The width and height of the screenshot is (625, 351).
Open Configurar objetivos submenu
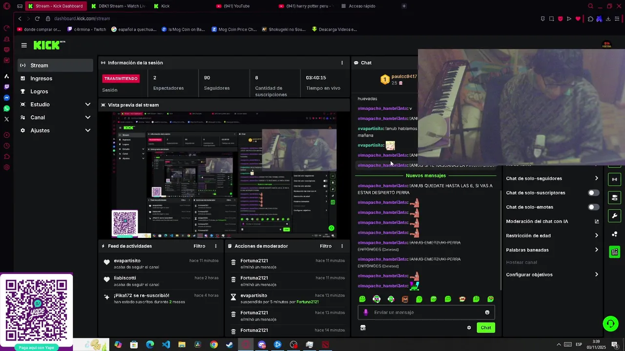596,274
